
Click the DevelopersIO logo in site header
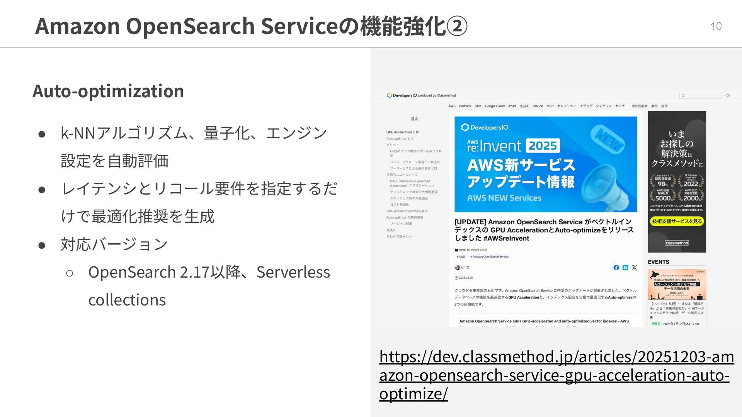pyautogui.click(x=402, y=95)
